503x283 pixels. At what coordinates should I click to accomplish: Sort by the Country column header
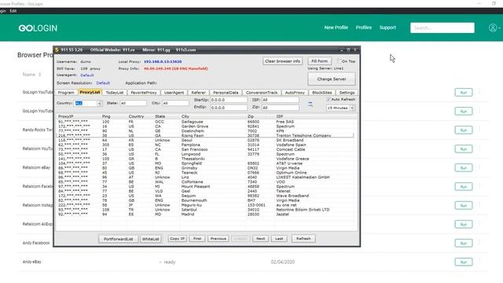click(x=136, y=116)
